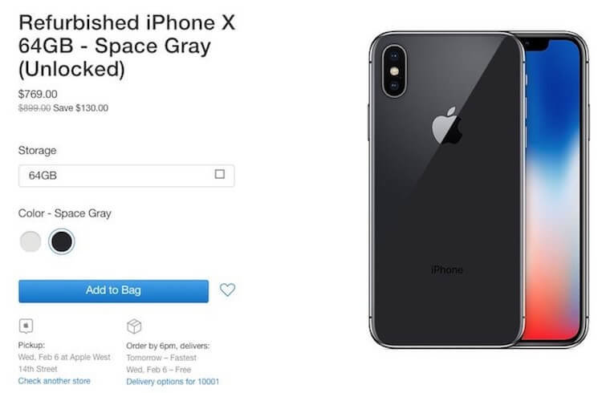Select the Space Gray color option

click(x=62, y=241)
